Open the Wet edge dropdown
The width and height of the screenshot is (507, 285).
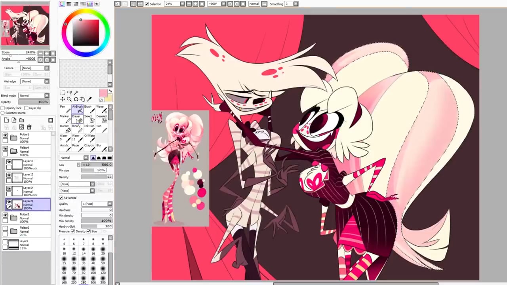(34, 82)
